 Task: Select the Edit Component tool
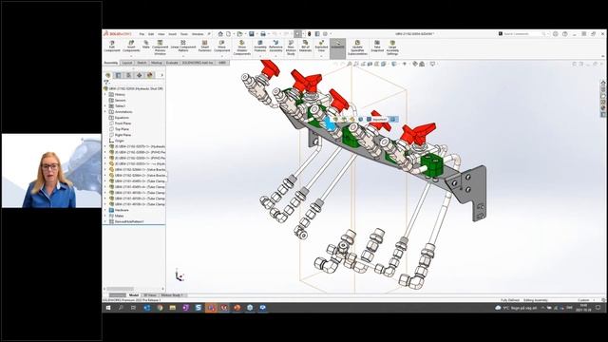tap(112, 47)
